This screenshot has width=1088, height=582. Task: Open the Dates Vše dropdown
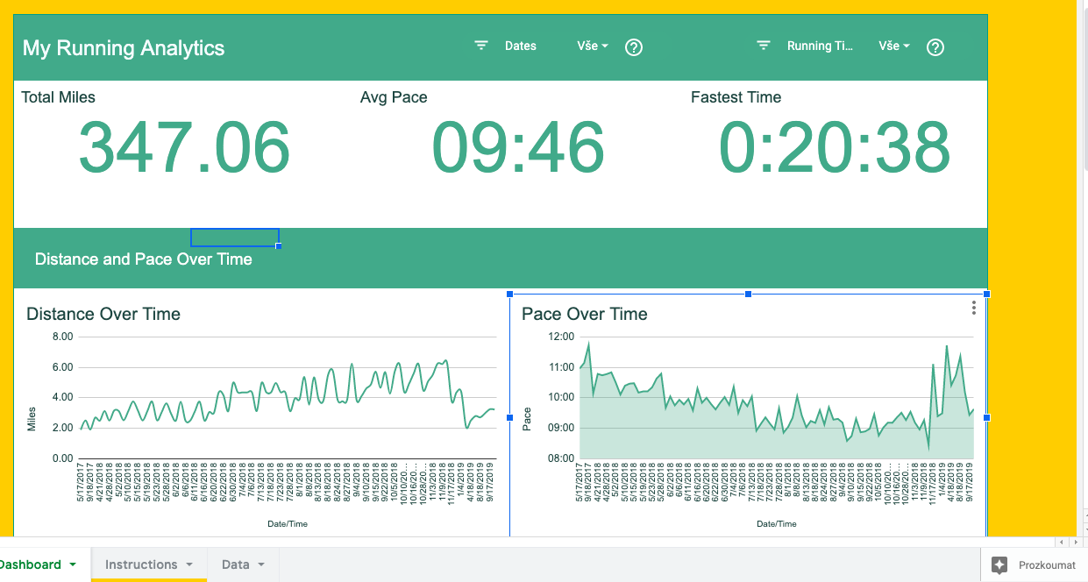593,46
